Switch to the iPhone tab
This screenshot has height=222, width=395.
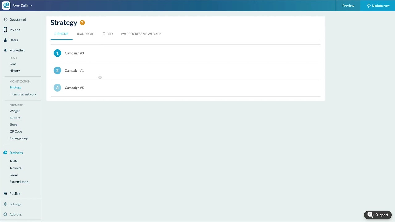[x=61, y=34]
